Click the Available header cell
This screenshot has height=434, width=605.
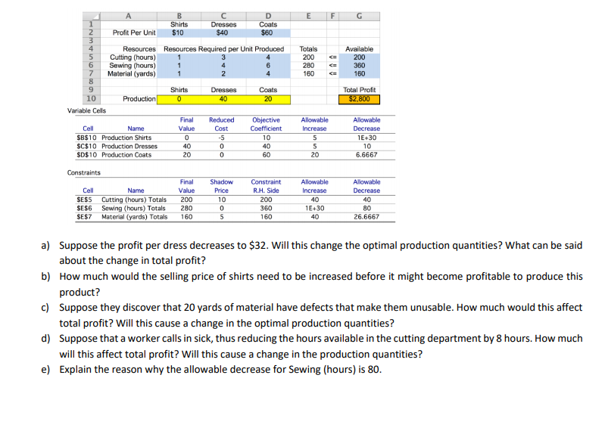tap(359, 49)
